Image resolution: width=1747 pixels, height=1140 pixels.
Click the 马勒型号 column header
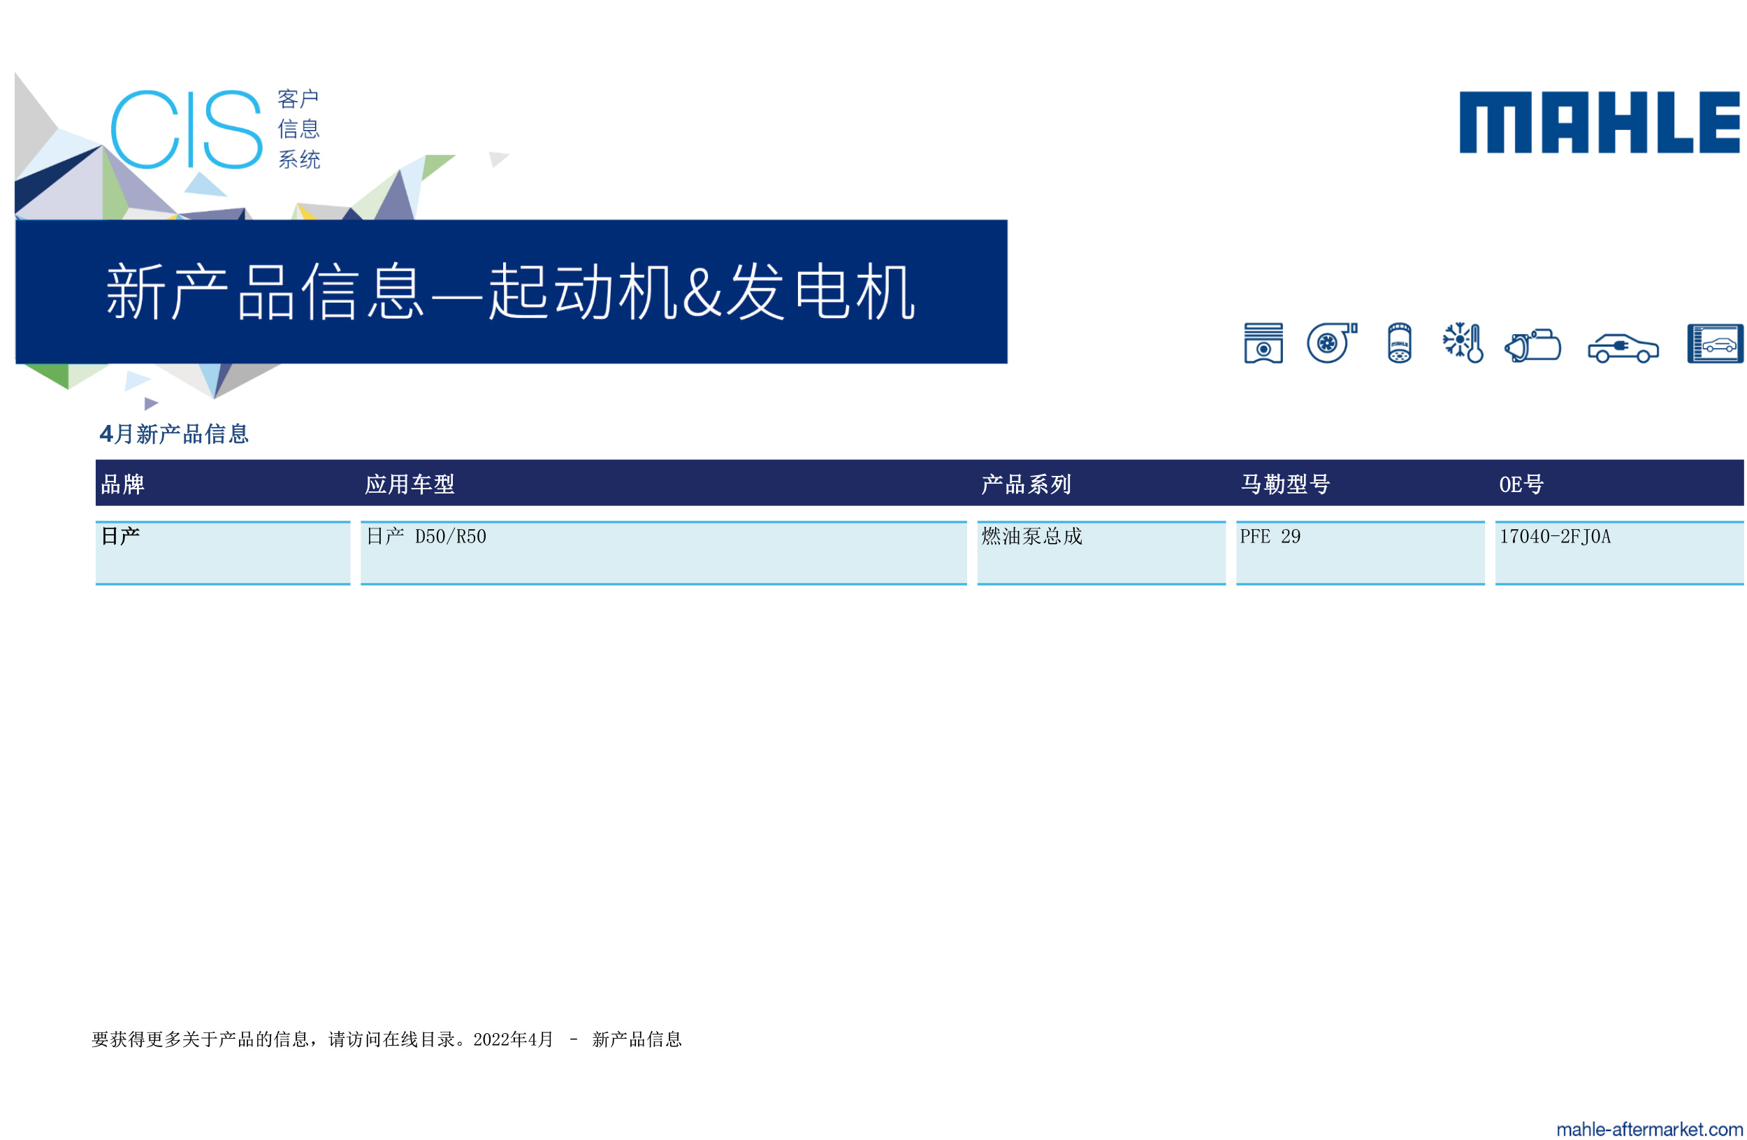(1285, 484)
